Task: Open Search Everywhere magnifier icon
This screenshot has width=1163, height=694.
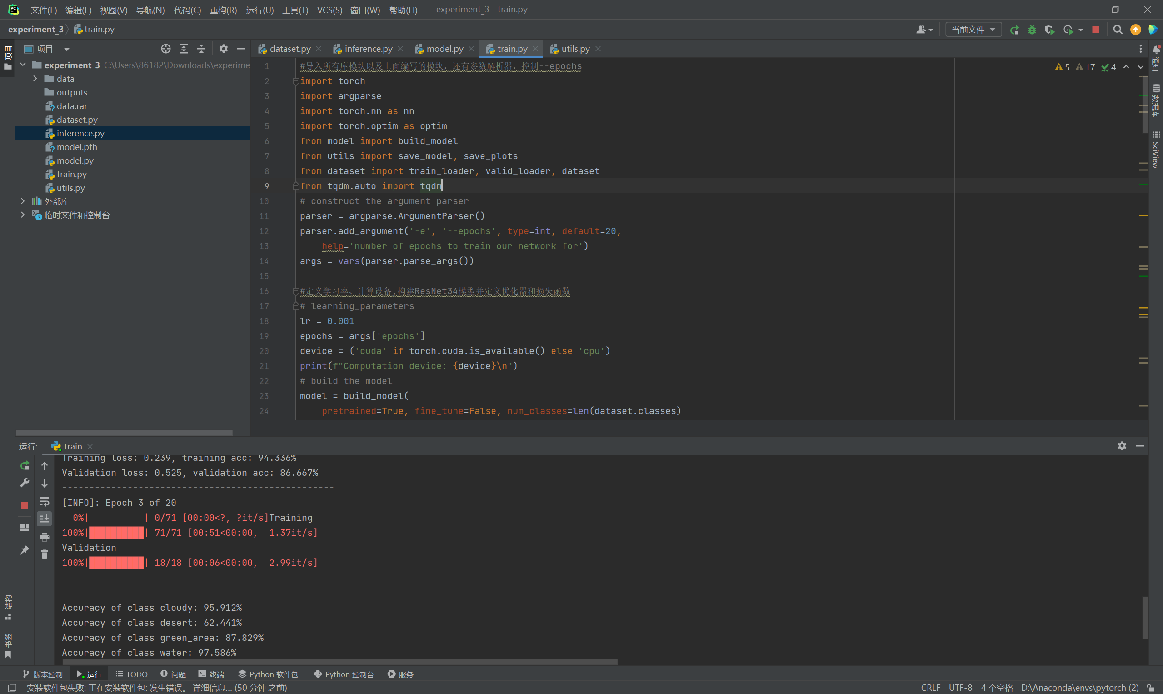Action: 1118,30
